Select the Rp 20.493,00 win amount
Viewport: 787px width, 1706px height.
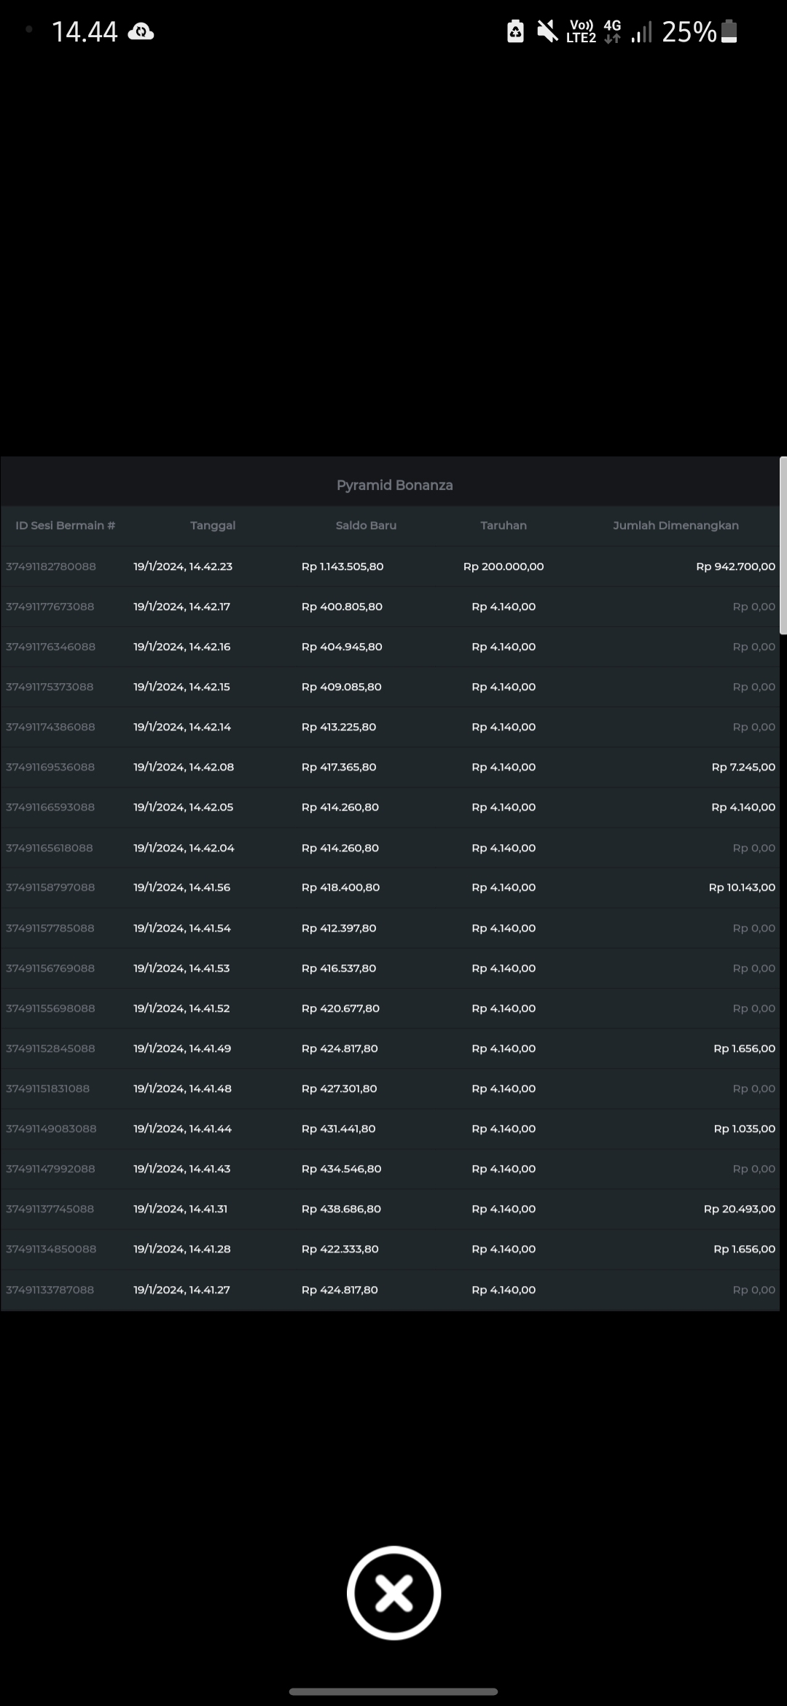point(739,1209)
